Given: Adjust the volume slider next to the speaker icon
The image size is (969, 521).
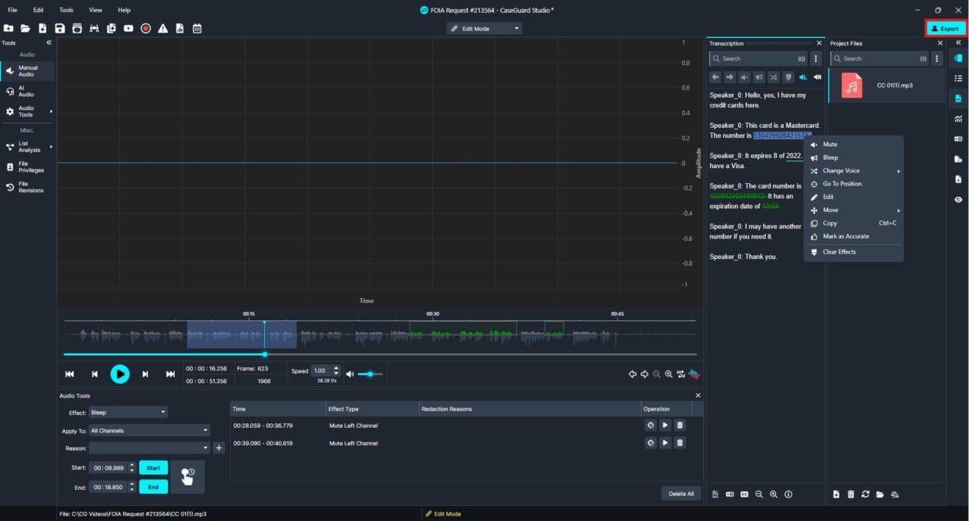Looking at the screenshot, I should coord(369,374).
